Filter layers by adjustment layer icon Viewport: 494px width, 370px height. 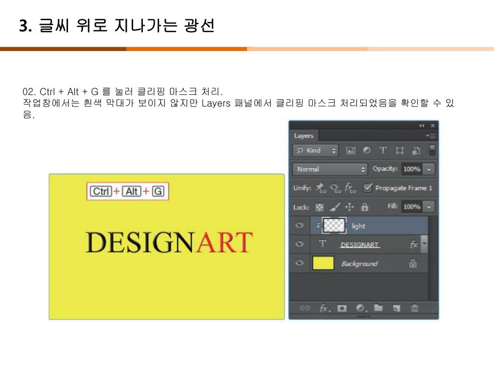(x=367, y=150)
